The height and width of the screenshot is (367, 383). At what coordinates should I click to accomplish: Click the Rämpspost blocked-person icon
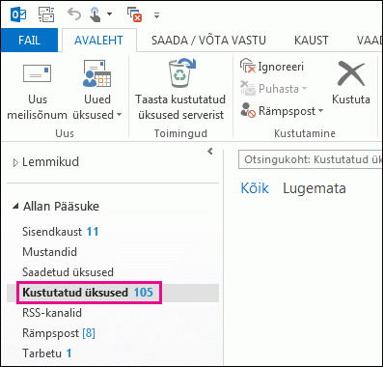pos(248,110)
